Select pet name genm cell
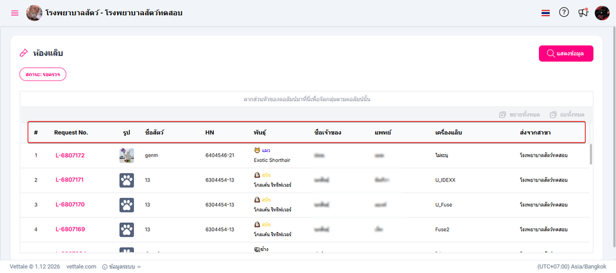The height and width of the screenshot is (273, 616). click(151, 155)
